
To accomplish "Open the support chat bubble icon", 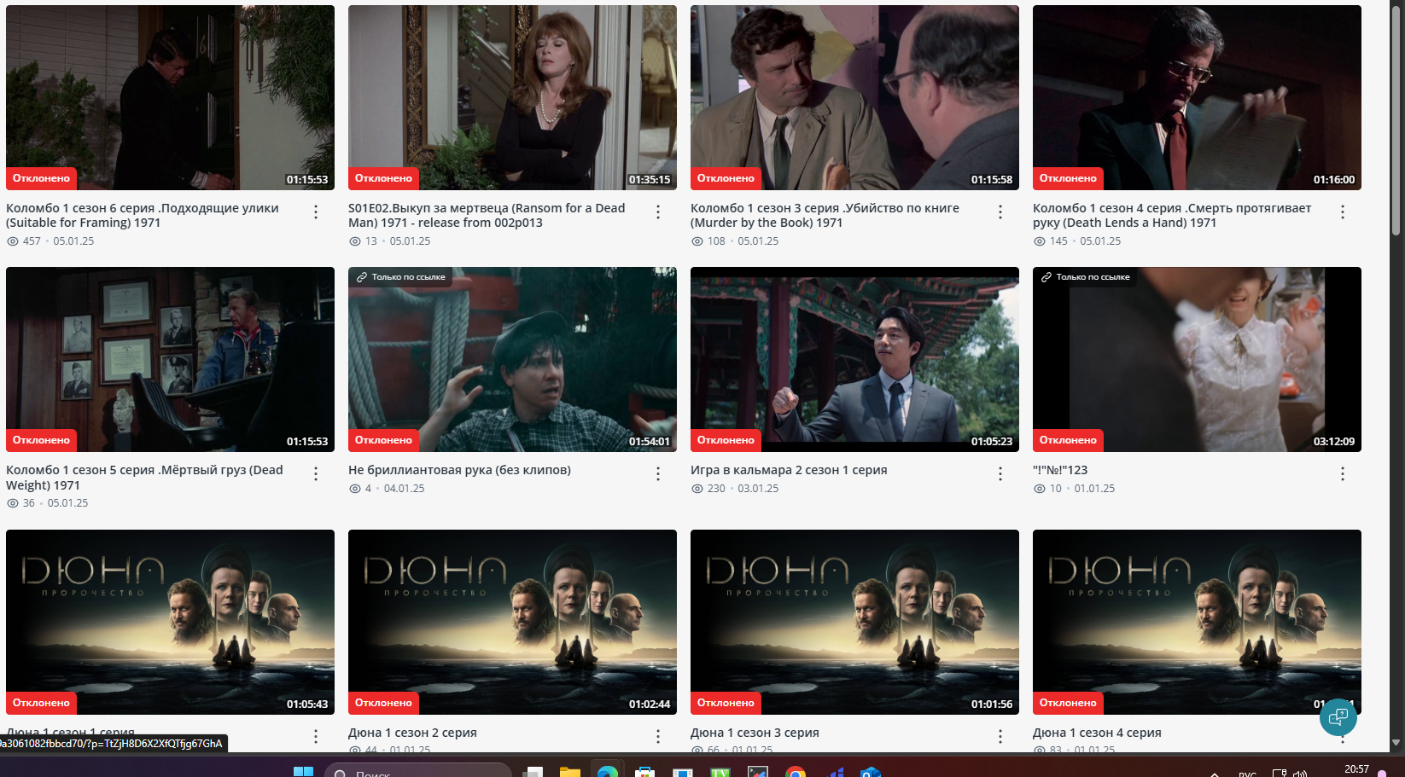I will click(x=1338, y=716).
